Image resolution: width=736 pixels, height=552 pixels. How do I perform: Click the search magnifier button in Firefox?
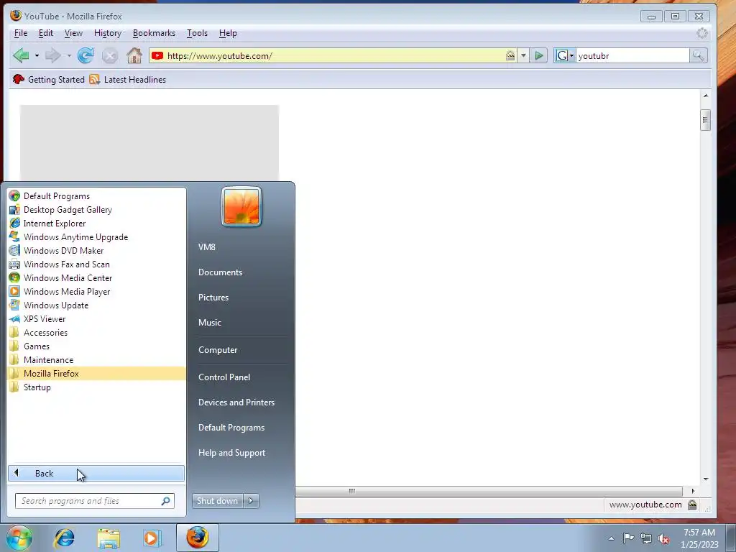[x=699, y=56]
